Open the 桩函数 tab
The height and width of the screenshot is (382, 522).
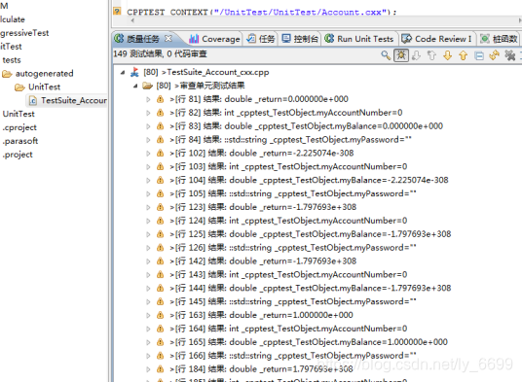[x=499, y=39]
